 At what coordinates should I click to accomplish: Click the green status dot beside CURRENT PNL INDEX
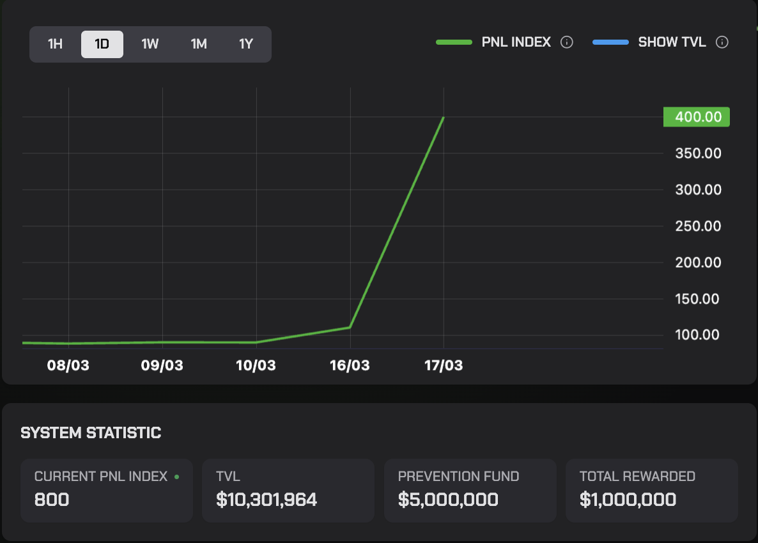[x=177, y=476]
